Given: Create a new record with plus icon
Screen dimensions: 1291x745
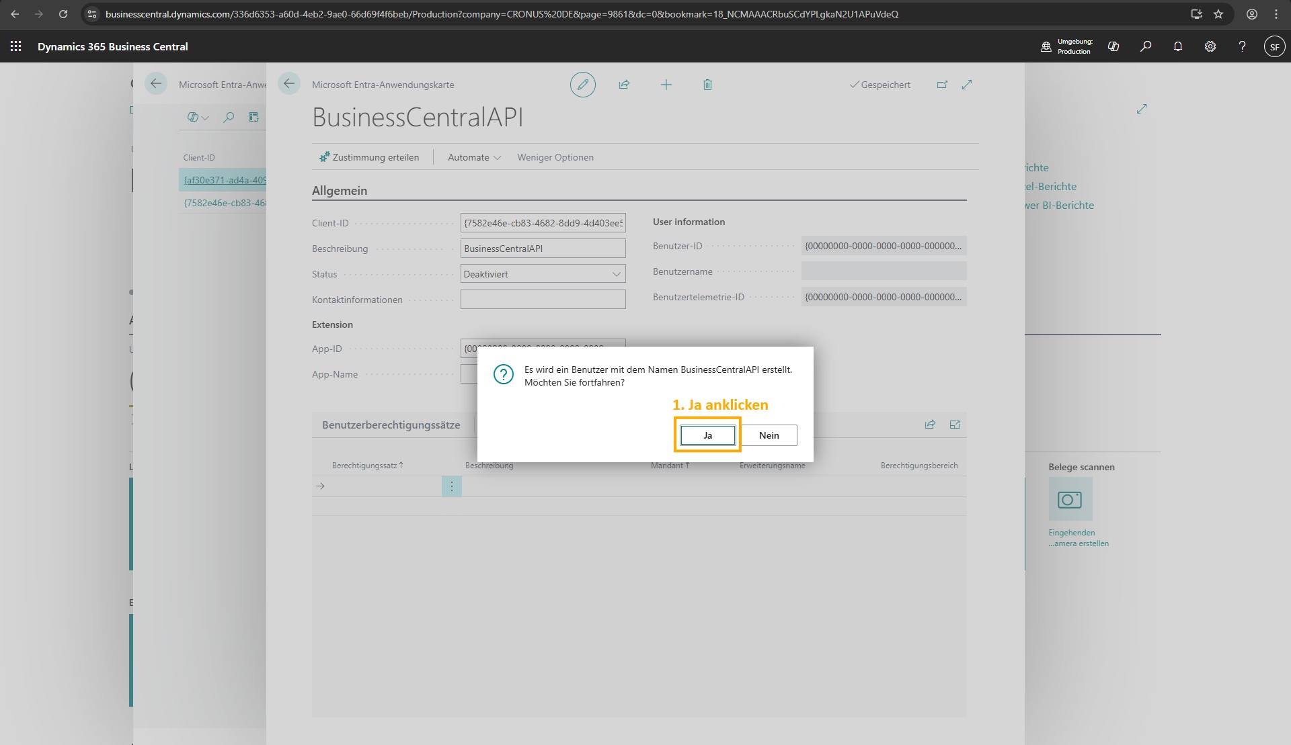Looking at the screenshot, I should click(x=666, y=85).
